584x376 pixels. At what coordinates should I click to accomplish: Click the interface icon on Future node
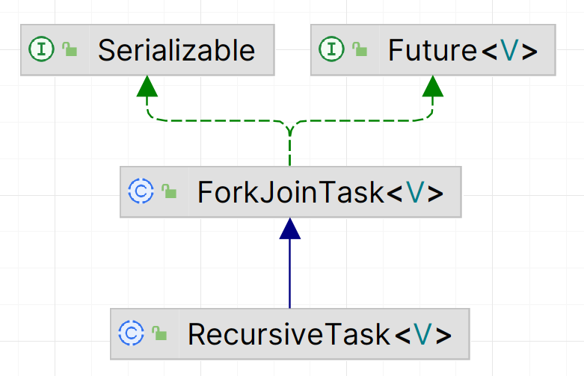pyautogui.click(x=332, y=50)
